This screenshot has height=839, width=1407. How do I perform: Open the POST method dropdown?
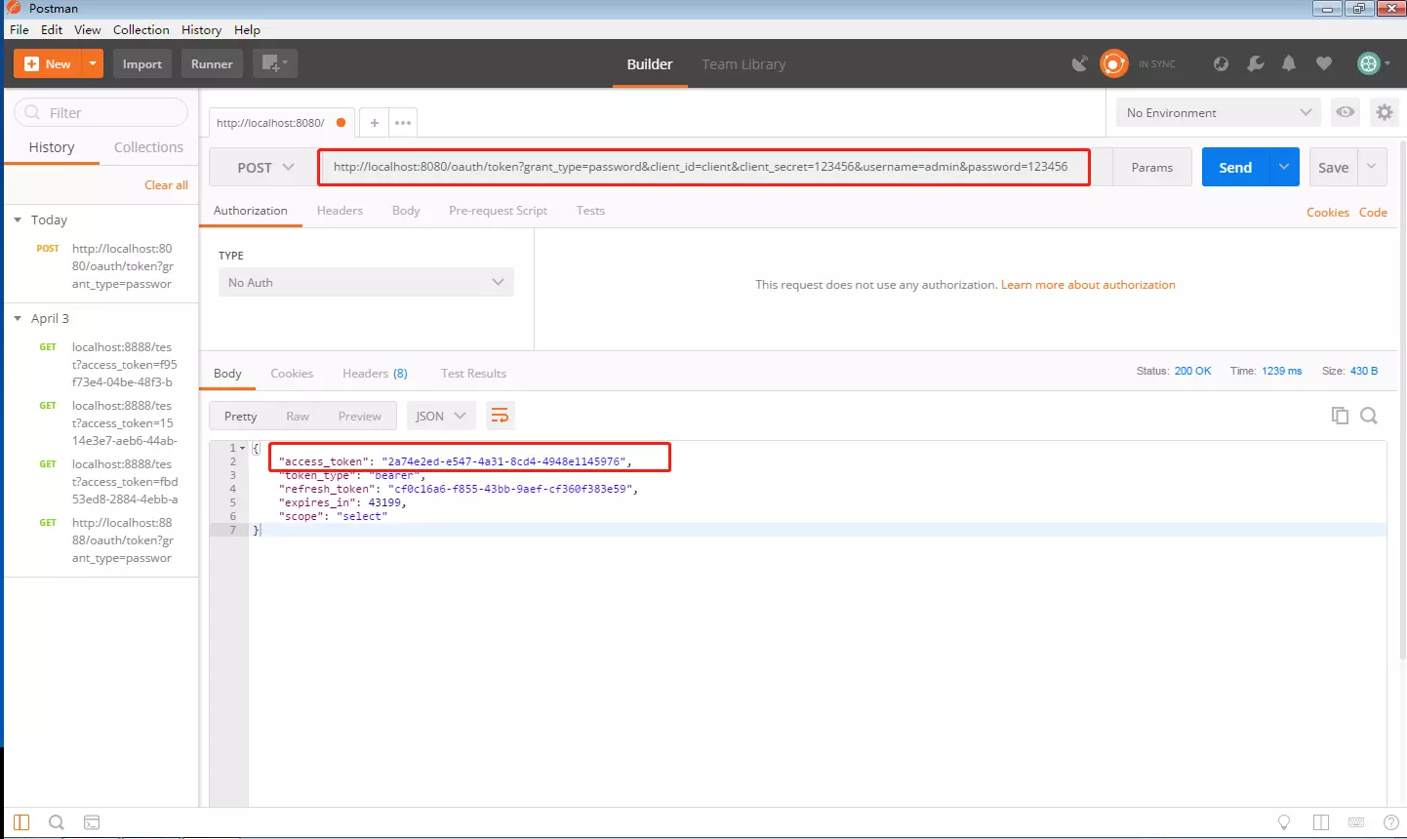click(264, 167)
